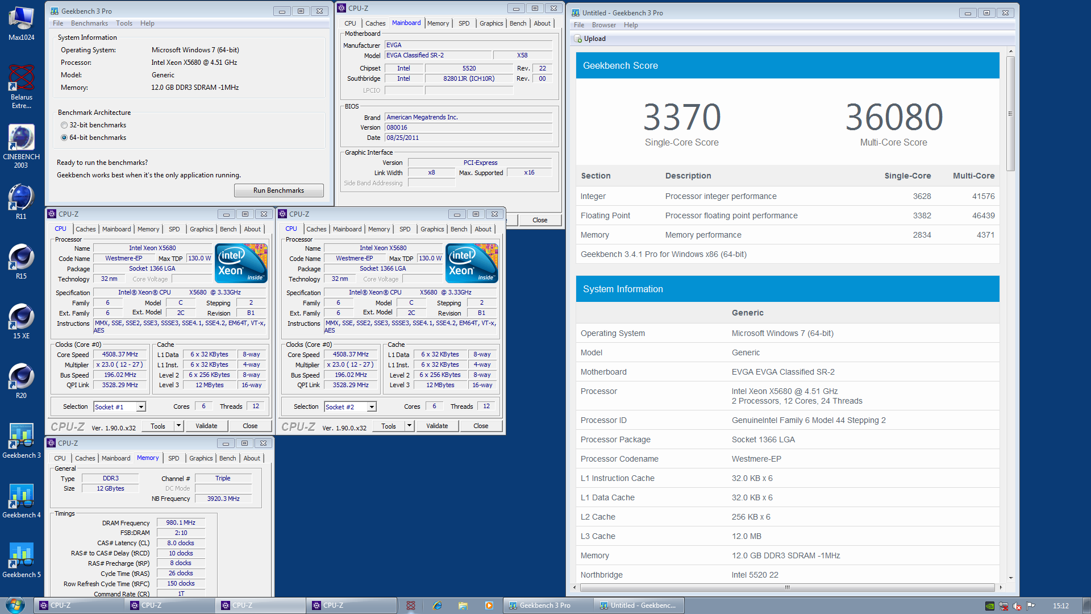Click Close button in Socket #2 CPU-Z
This screenshot has height=614, width=1091.
pyautogui.click(x=481, y=426)
